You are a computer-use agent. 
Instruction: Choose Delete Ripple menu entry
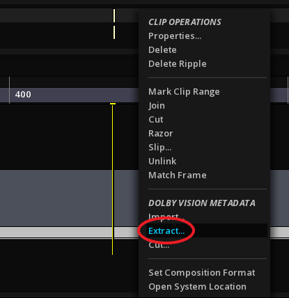coord(178,64)
